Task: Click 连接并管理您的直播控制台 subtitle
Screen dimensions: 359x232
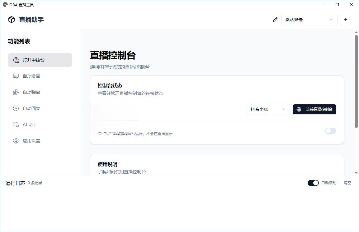Action: click(120, 67)
